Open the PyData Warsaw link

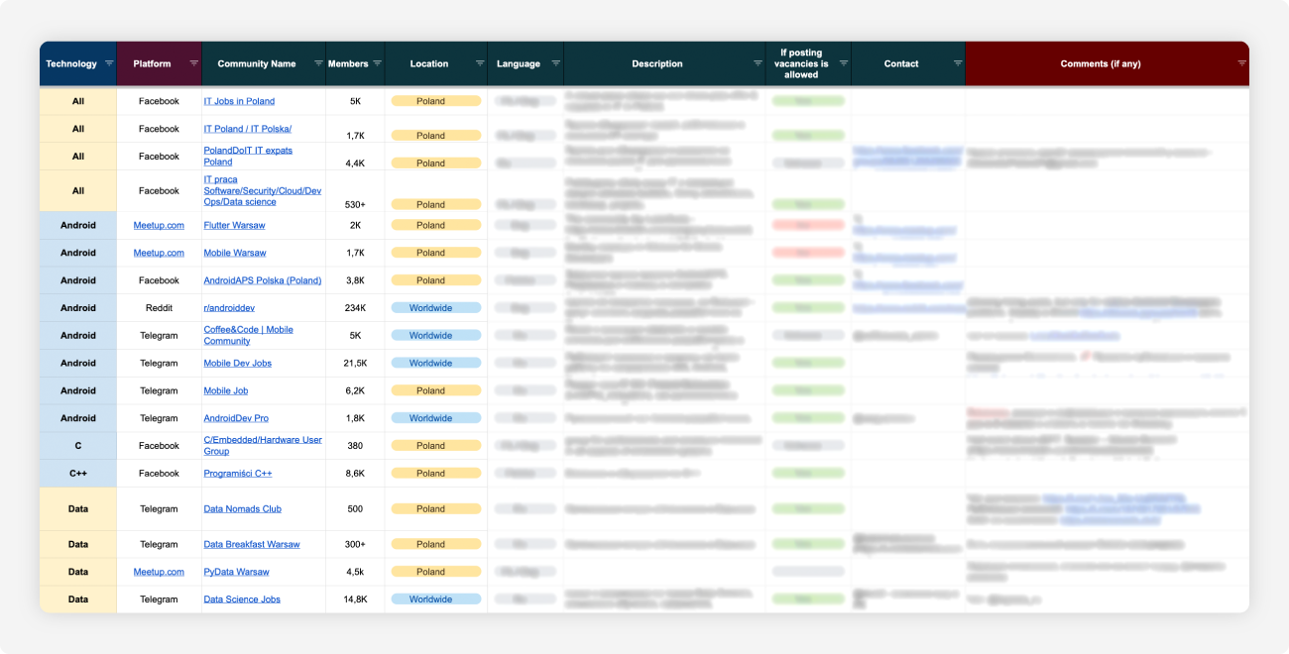[236, 572]
